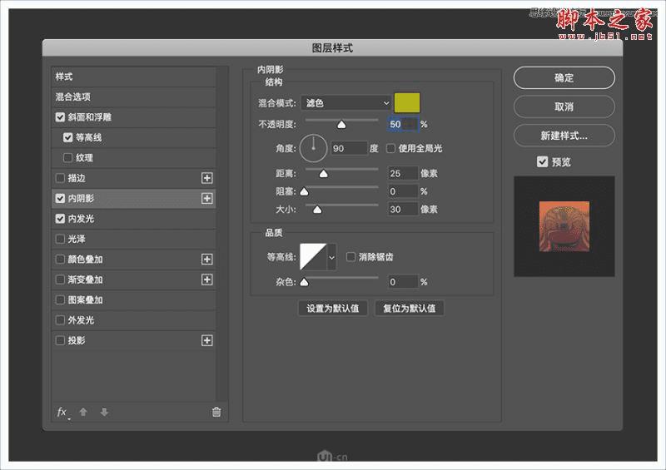Click the 阻塞 slider handle

tap(304, 192)
